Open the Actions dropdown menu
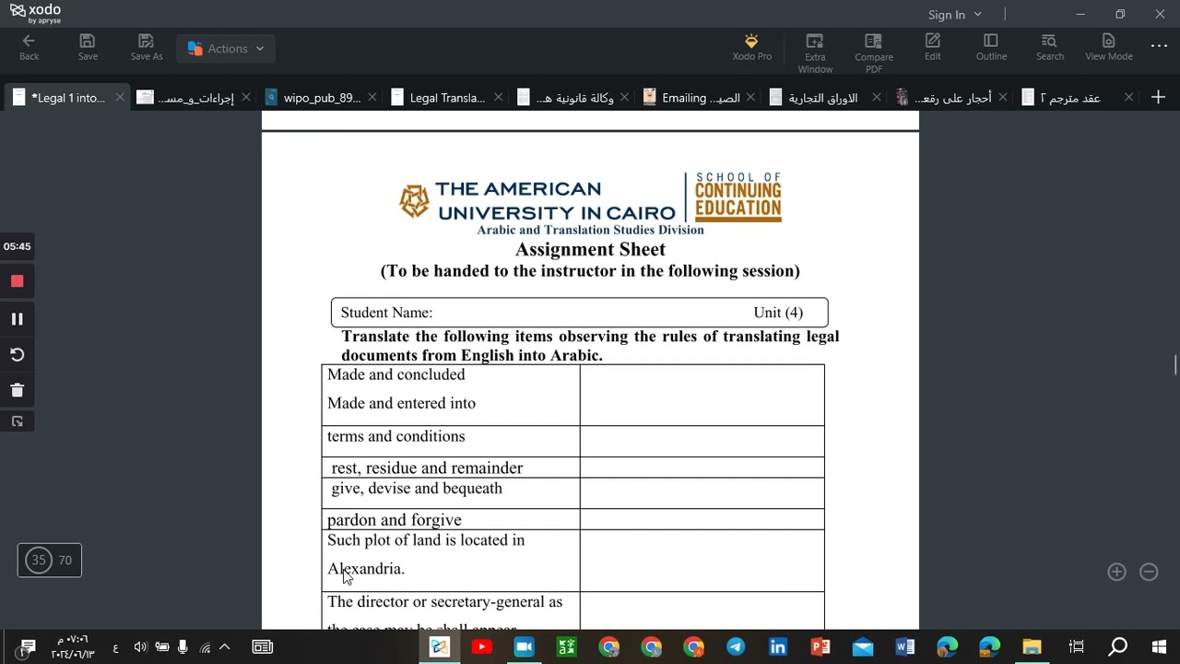Image resolution: width=1180 pixels, height=664 pixels. [226, 49]
